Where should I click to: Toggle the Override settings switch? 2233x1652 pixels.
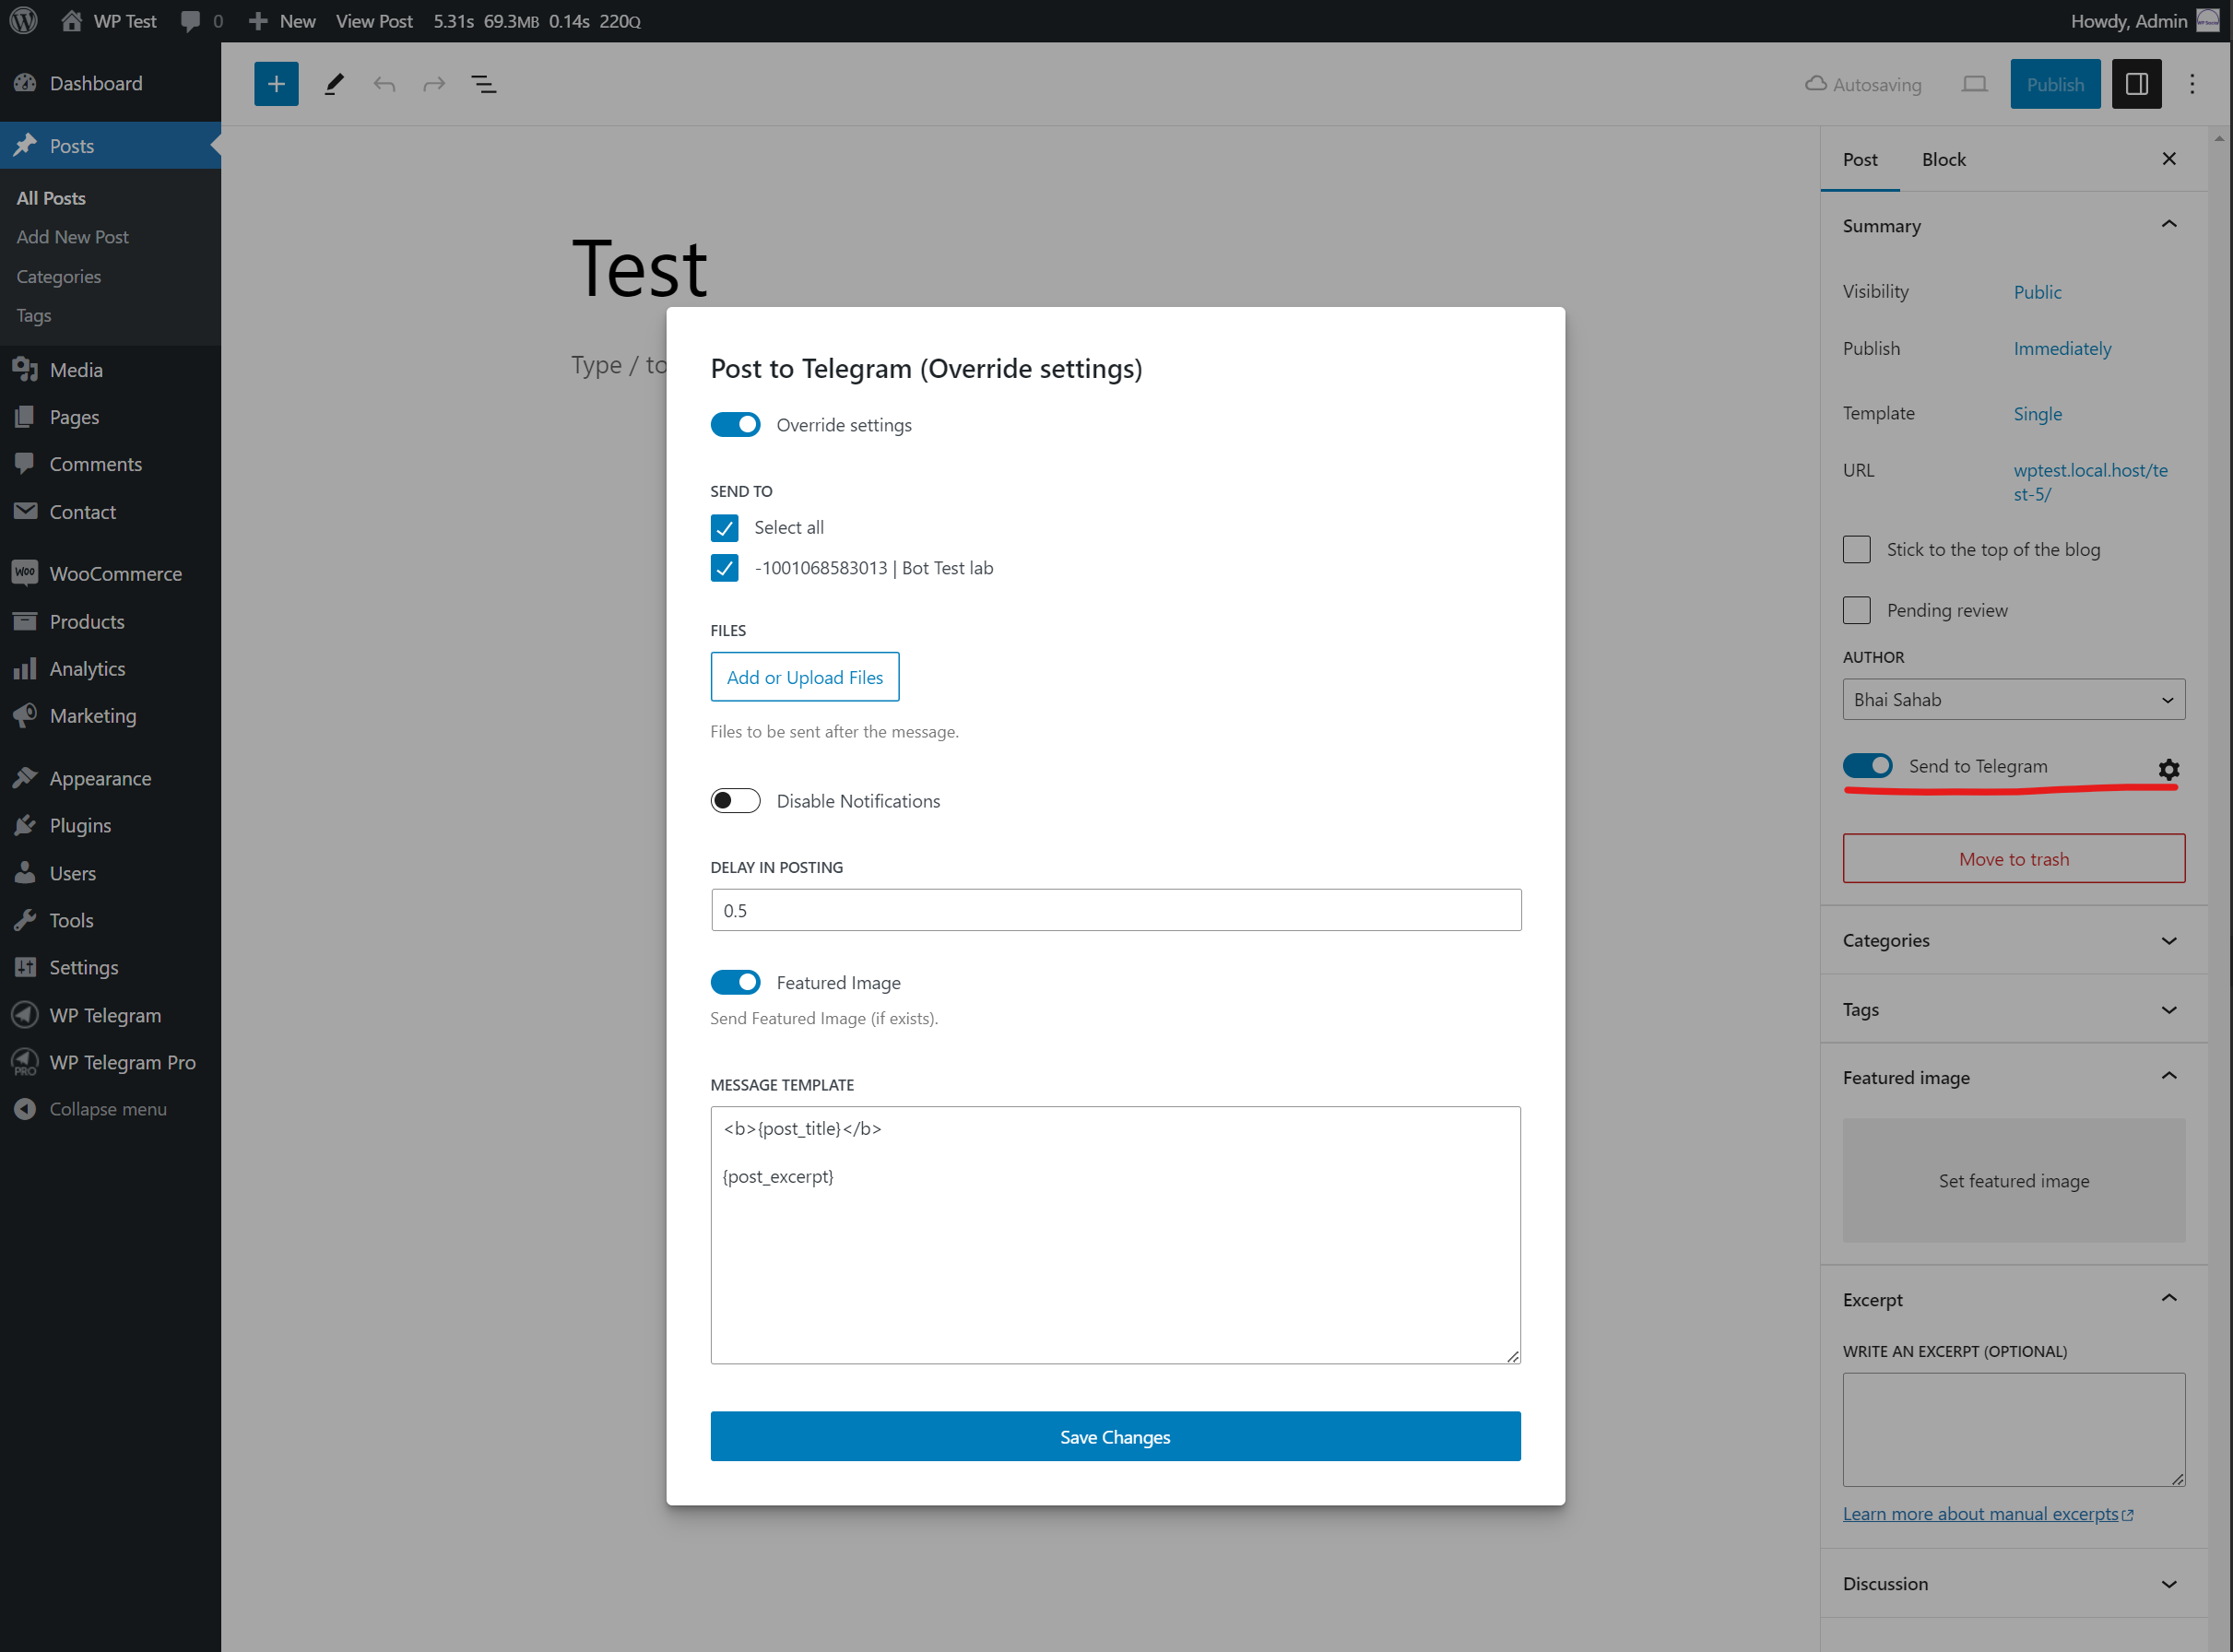click(x=735, y=425)
